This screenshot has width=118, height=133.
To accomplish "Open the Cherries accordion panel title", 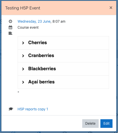I will [38, 42].
